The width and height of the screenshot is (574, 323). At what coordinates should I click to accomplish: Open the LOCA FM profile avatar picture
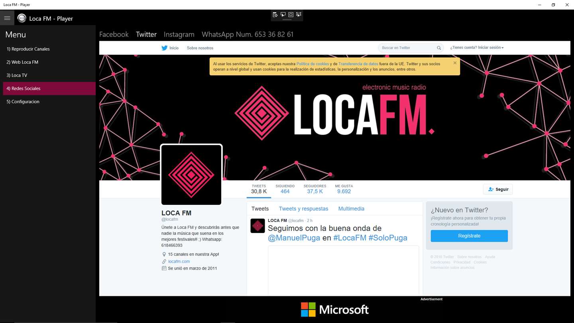[191, 175]
